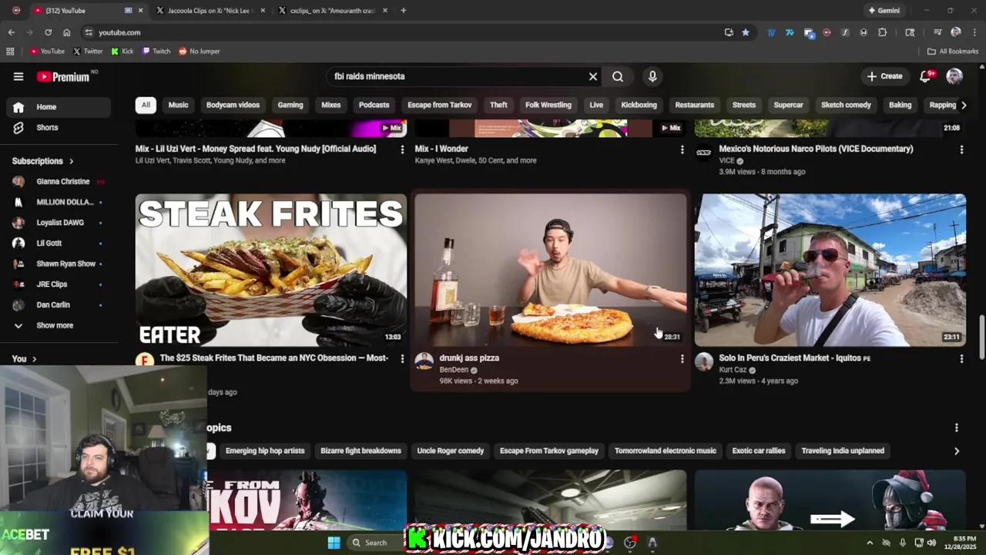Select the Folk Wrestling chip
Image resolution: width=986 pixels, height=555 pixels.
pyautogui.click(x=548, y=105)
